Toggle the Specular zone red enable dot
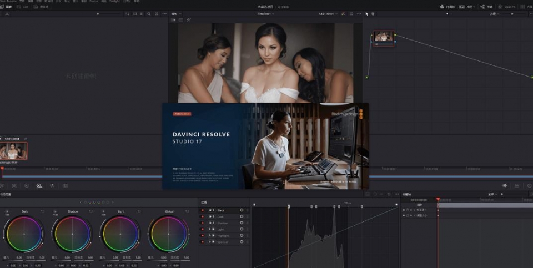 (x=203, y=242)
